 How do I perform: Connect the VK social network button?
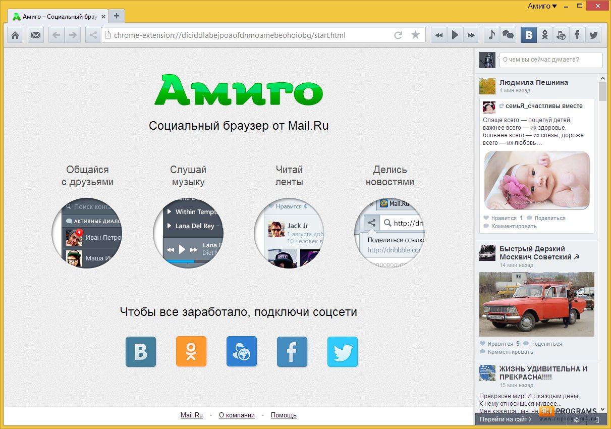141,352
